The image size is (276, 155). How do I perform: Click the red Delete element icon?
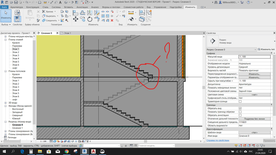point(112,21)
